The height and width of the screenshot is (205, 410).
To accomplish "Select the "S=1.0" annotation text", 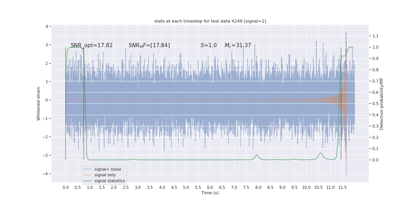I will [209, 45].
